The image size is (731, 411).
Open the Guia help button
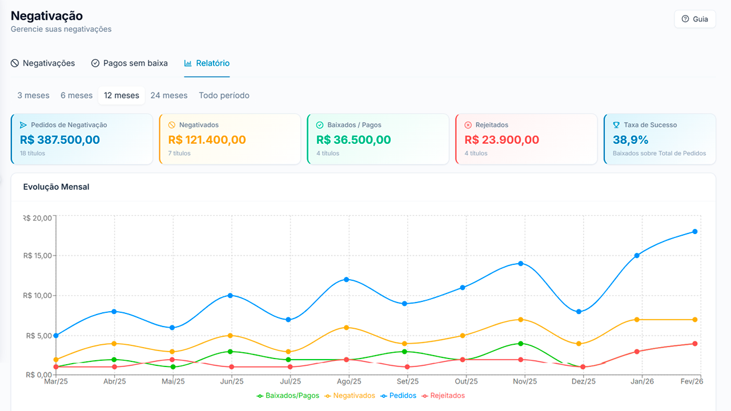[x=694, y=19]
